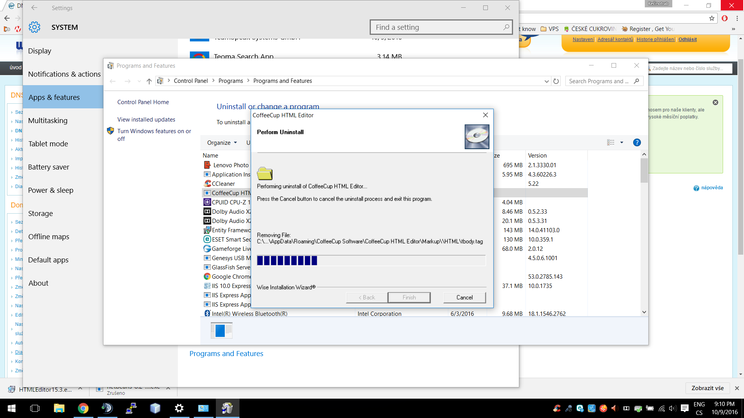
Task: Open Control Panel Home link
Action: pos(143,102)
